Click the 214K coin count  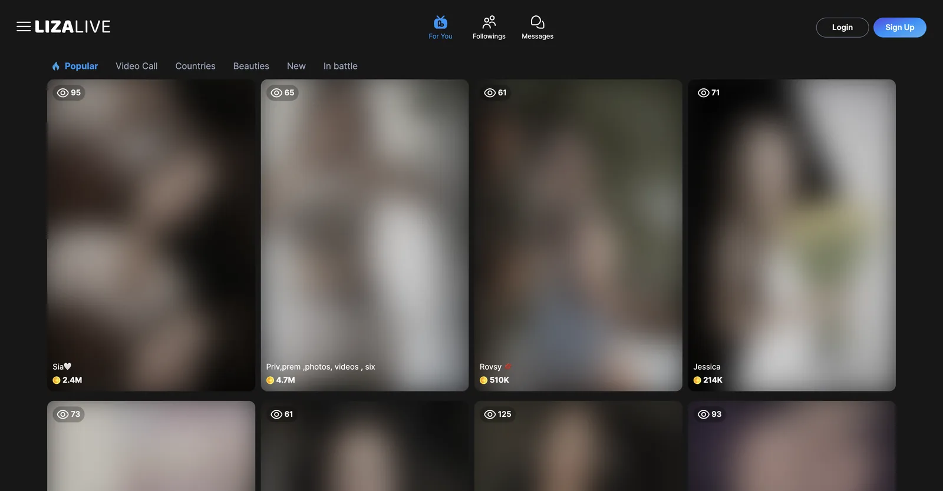(x=708, y=380)
